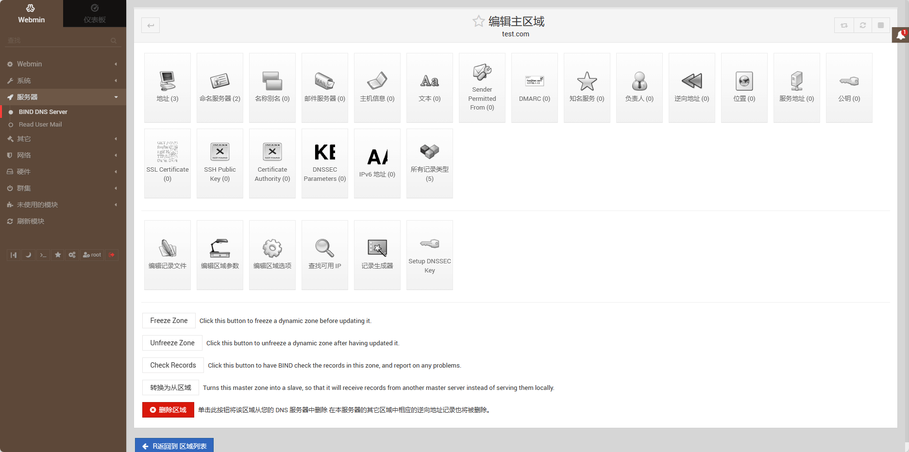Open the 查找可用 IP magnifier icon
Viewport: 909px width, 452px height.
pos(325,255)
